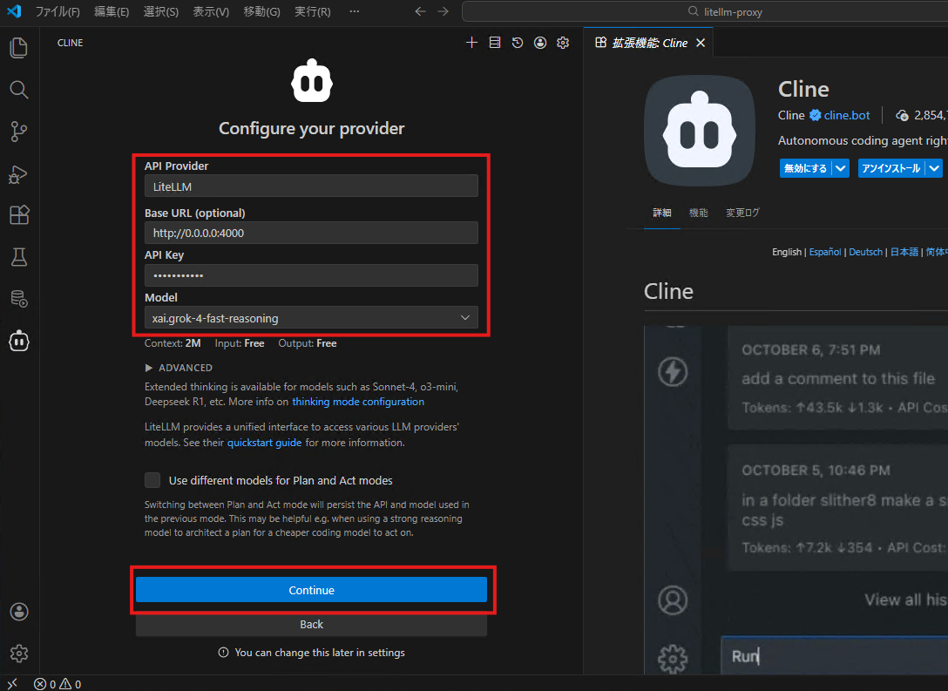Viewport: 948px width, 691px height.
Task: Open the database view icon in activity bar
Action: (x=19, y=299)
